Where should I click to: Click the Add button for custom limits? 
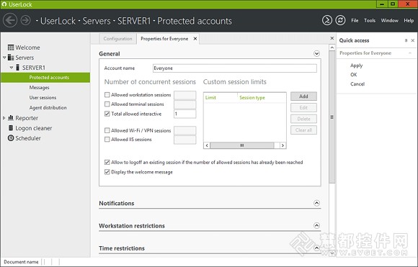pos(303,96)
